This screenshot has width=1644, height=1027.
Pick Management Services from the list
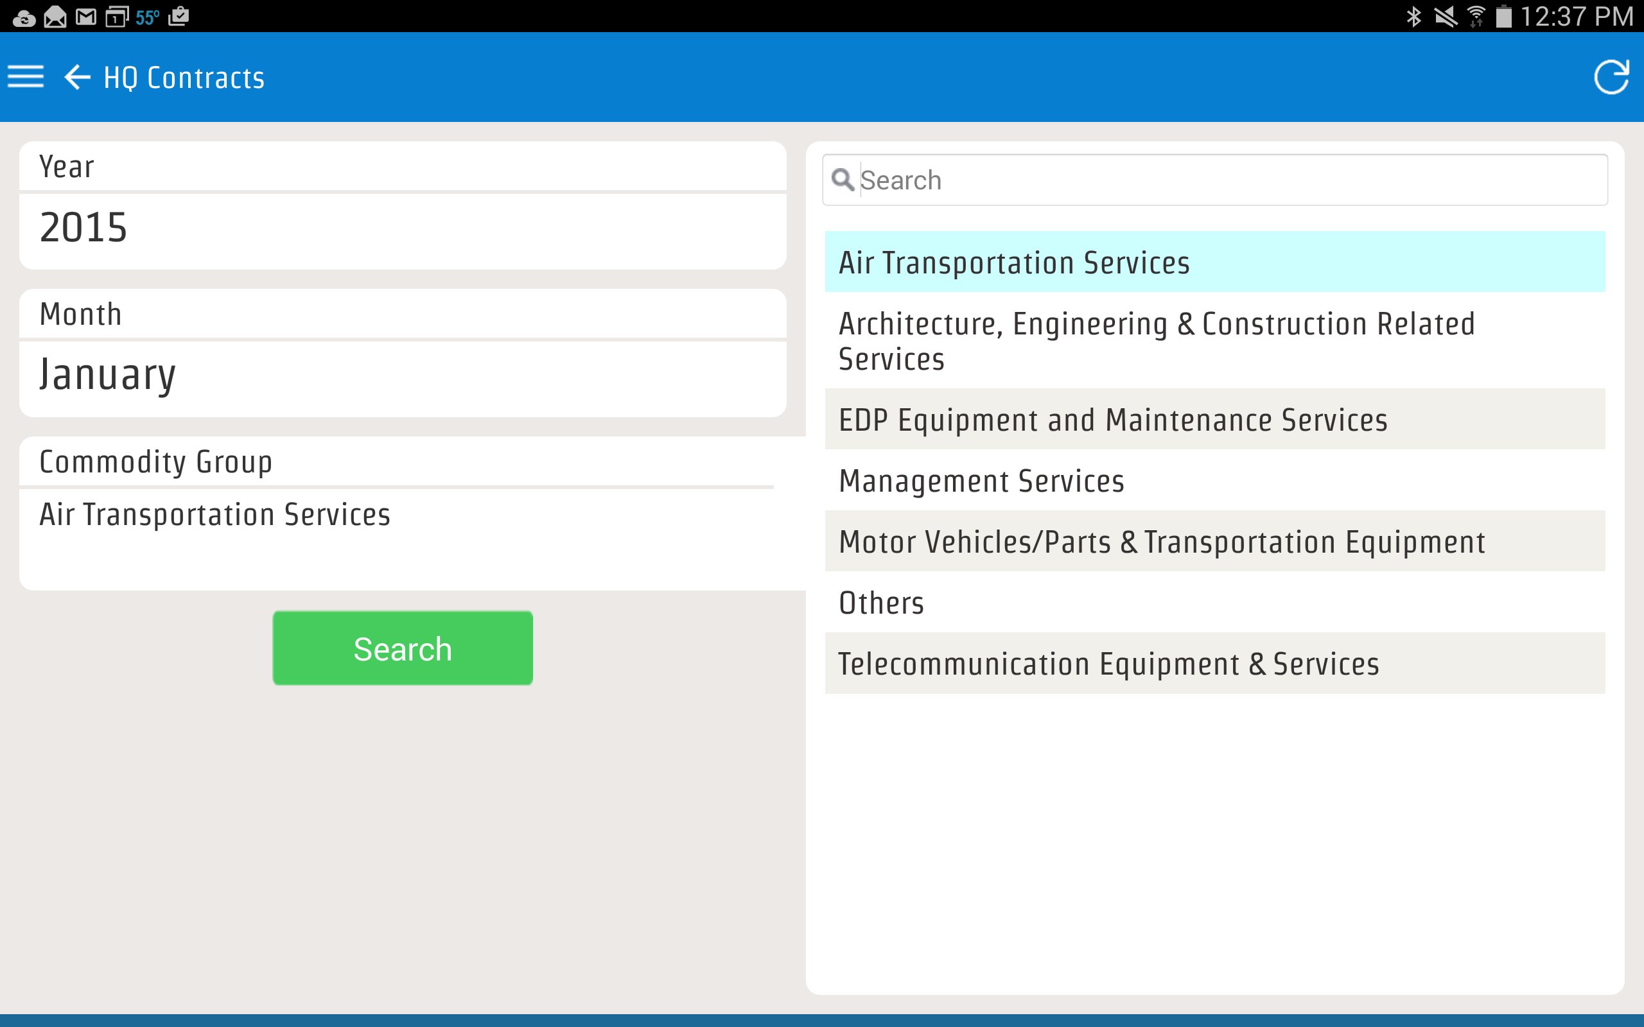pos(1214,480)
